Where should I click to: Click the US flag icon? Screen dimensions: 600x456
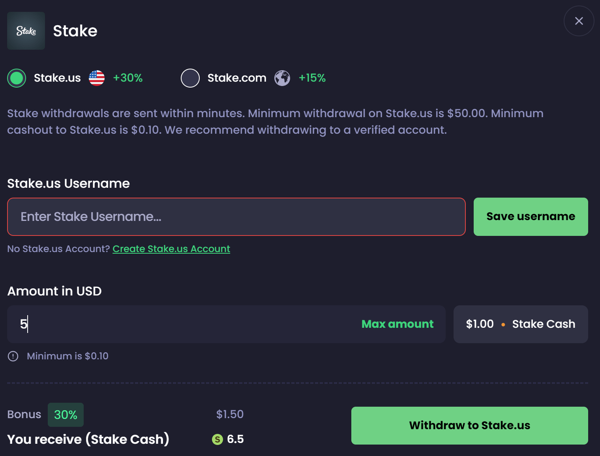pos(97,78)
